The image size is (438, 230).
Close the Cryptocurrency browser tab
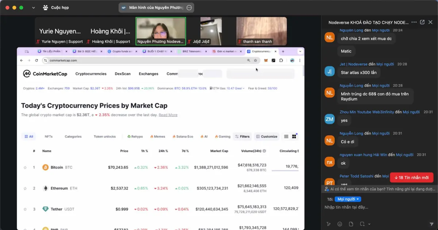click(275, 51)
